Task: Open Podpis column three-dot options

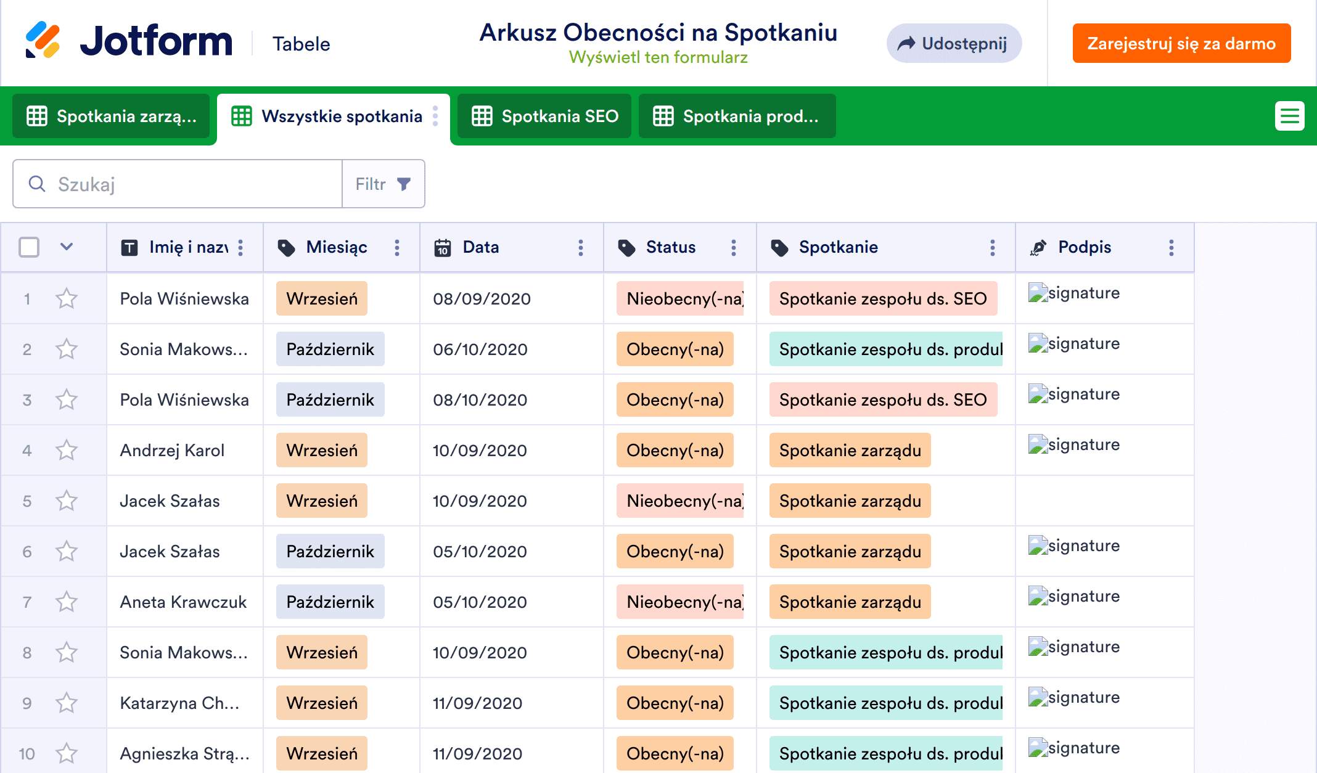Action: click(x=1171, y=248)
